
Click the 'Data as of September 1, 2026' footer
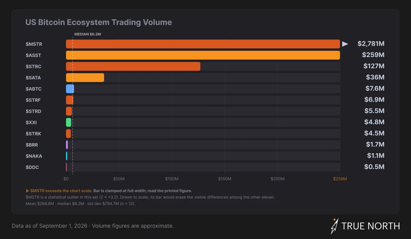coord(92,226)
